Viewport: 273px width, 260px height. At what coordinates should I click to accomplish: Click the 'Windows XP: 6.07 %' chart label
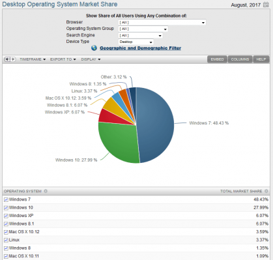click(65, 112)
